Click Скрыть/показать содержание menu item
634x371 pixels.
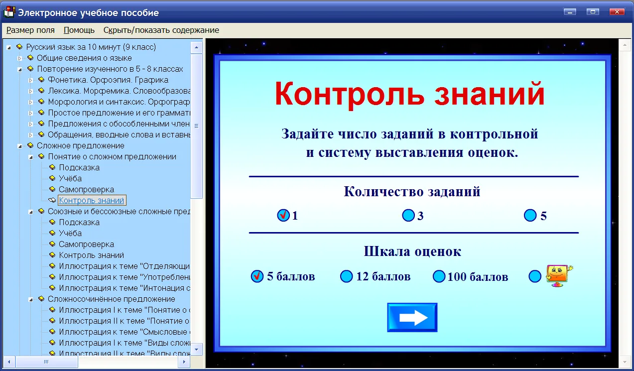click(x=161, y=30)
